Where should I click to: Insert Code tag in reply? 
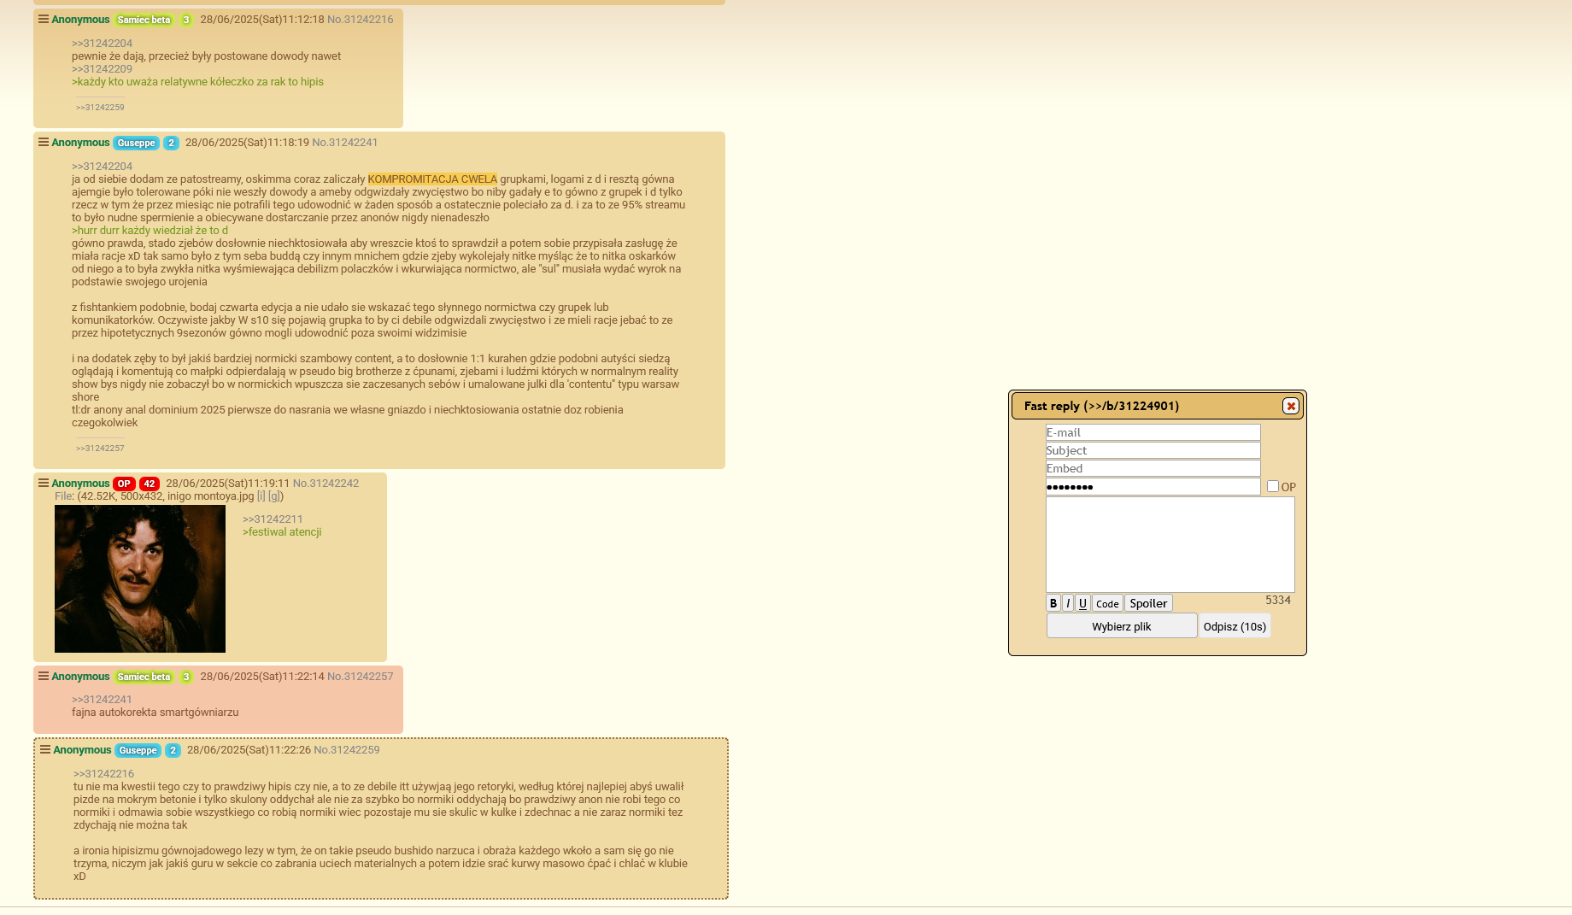(x=1107, y=603)
